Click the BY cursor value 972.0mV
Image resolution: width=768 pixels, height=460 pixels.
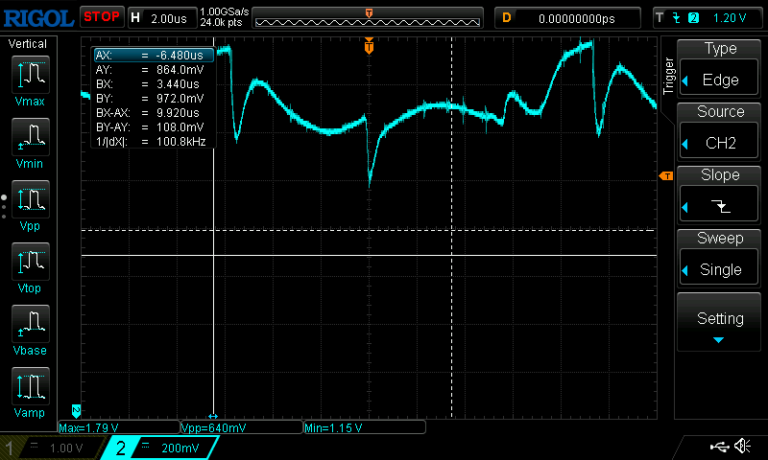[180, 99]
